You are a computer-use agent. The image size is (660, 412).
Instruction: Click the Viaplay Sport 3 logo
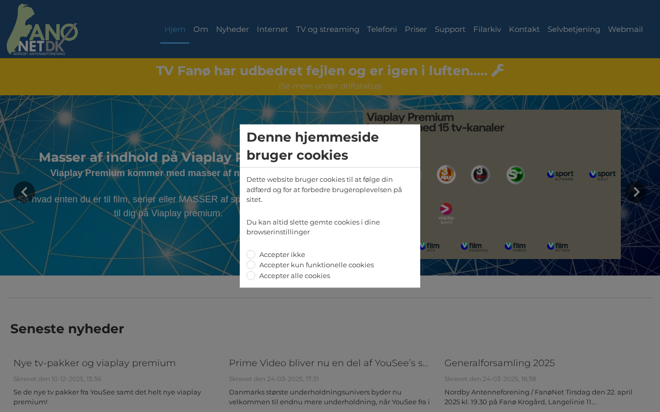(446, 213)
